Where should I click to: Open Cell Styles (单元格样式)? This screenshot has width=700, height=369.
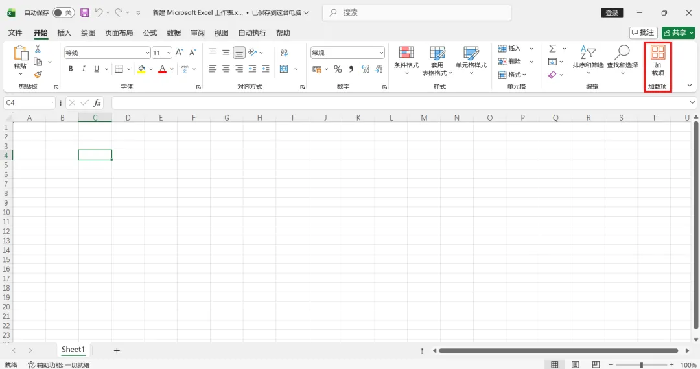pos(471,60)
